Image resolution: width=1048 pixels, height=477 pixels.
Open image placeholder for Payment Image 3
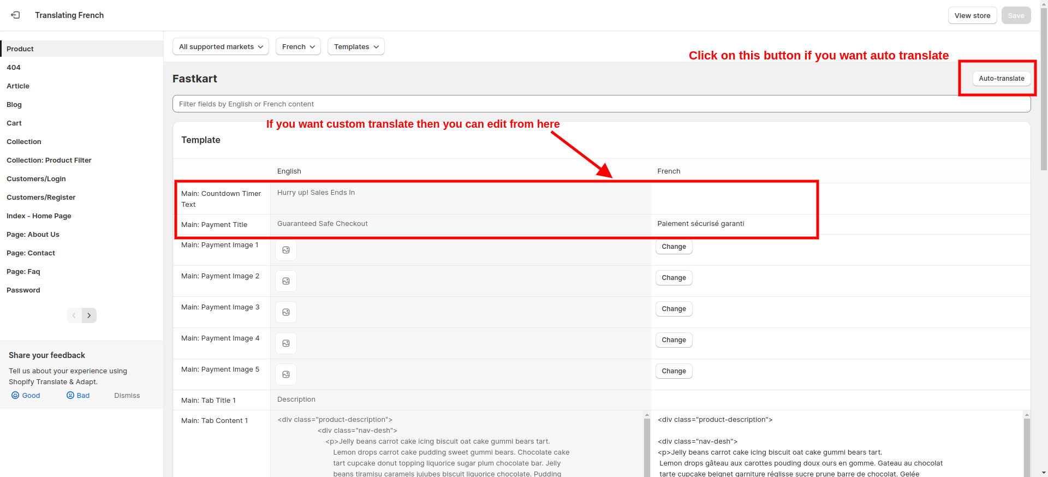(286, 312)
